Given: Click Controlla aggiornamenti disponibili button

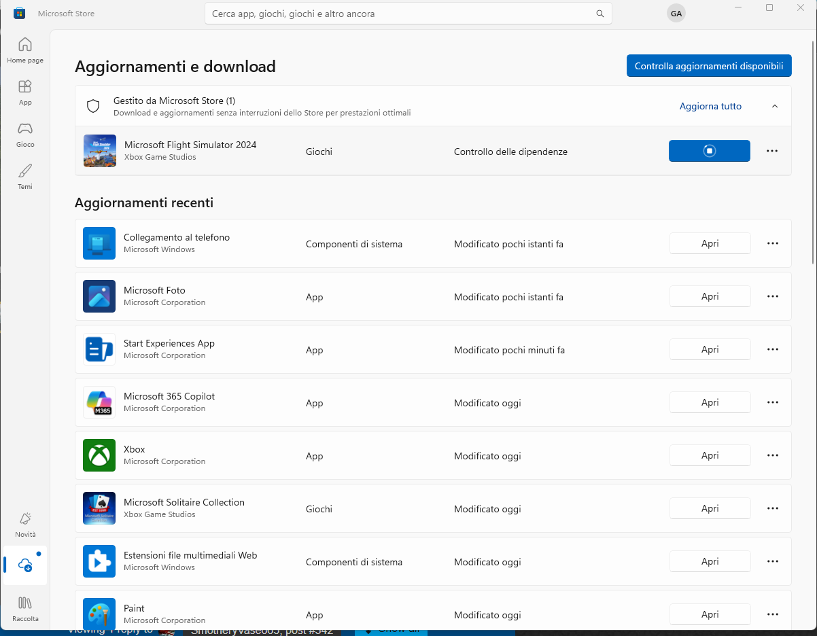Looking at the screenshot, I should (708, 66).
